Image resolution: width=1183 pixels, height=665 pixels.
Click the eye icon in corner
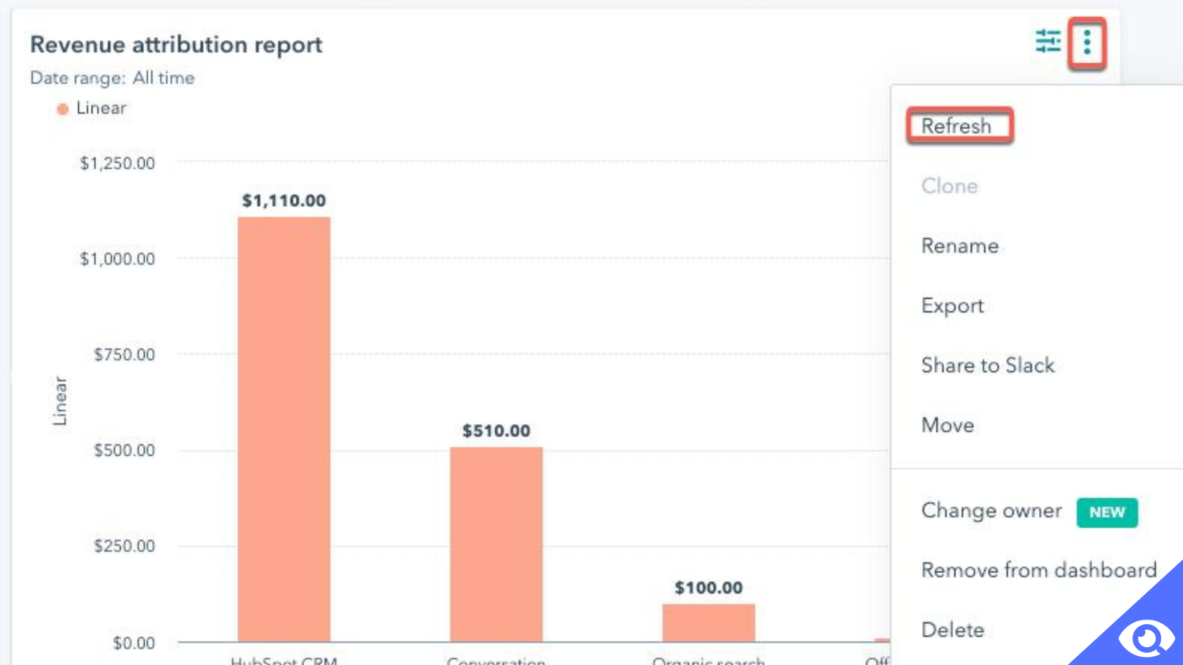point(1146,638)
